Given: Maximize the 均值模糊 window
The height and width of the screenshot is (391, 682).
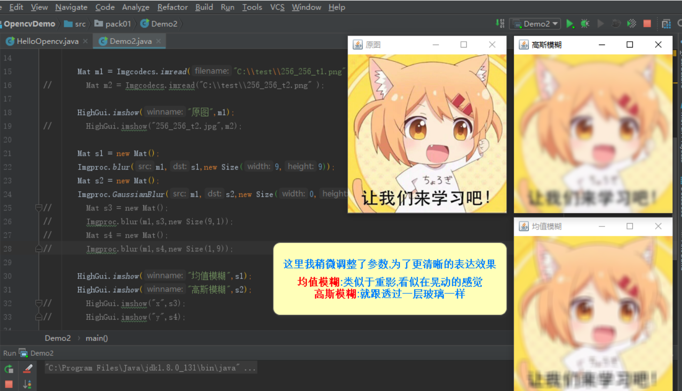Looking at the screenshot, I should pyautogui.click(x=630, y=226).
